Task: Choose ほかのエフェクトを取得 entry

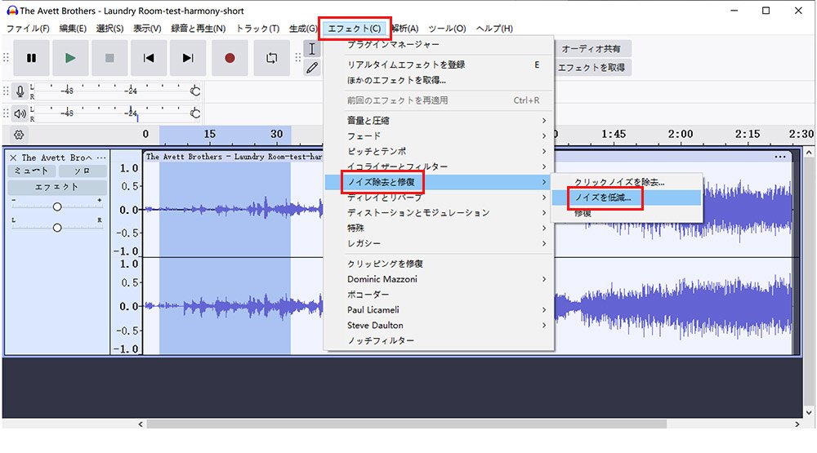Action: (438, 80)
